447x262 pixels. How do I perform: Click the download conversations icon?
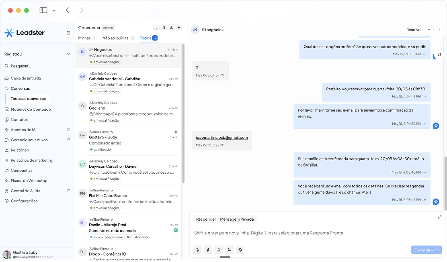[x=171, y=28]
